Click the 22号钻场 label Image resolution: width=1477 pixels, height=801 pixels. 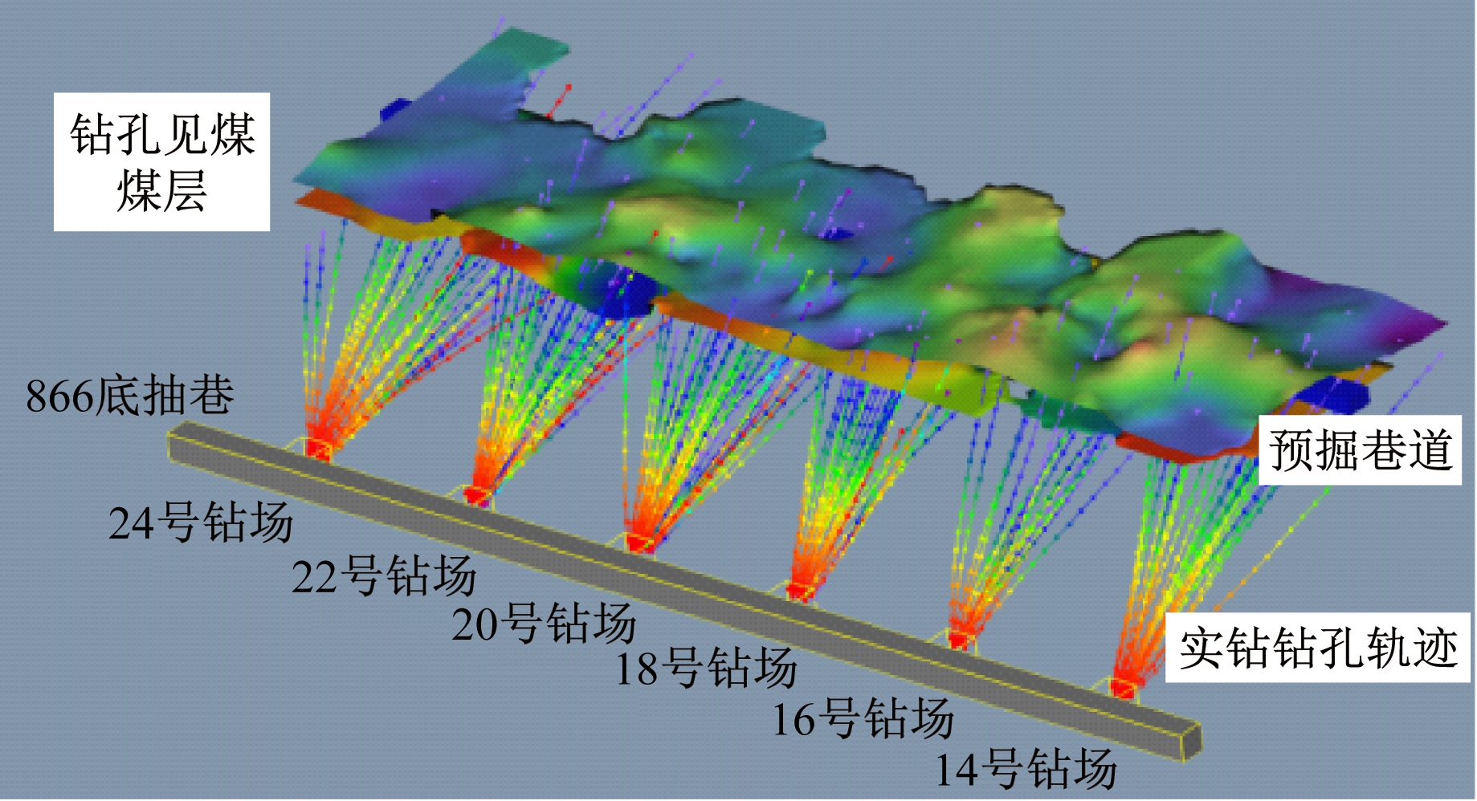point(383,576)
